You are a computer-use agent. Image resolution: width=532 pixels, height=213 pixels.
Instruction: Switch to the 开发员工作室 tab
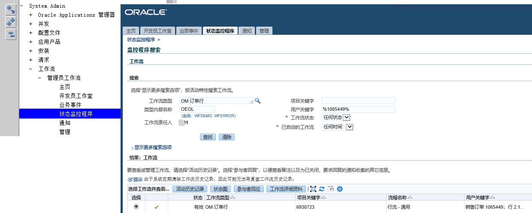(157, 31)
